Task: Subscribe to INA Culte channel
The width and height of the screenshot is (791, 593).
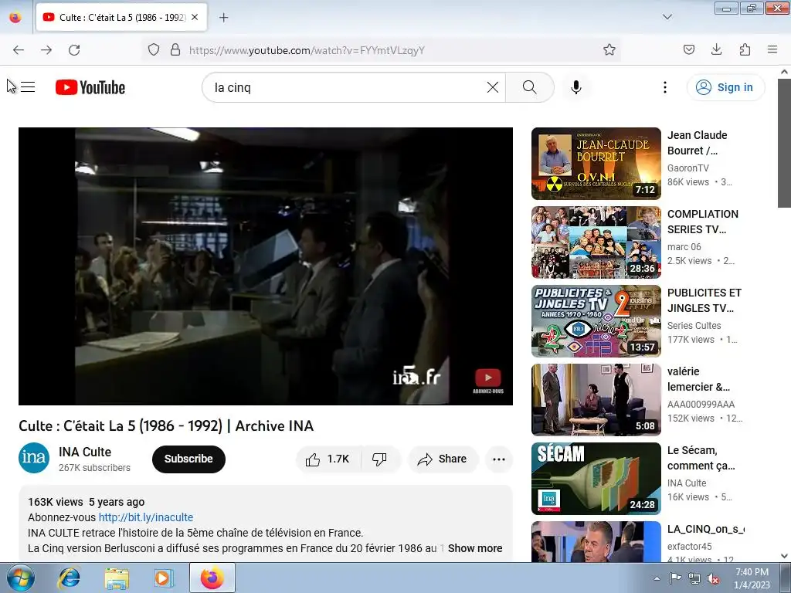Action: point(188,459)
